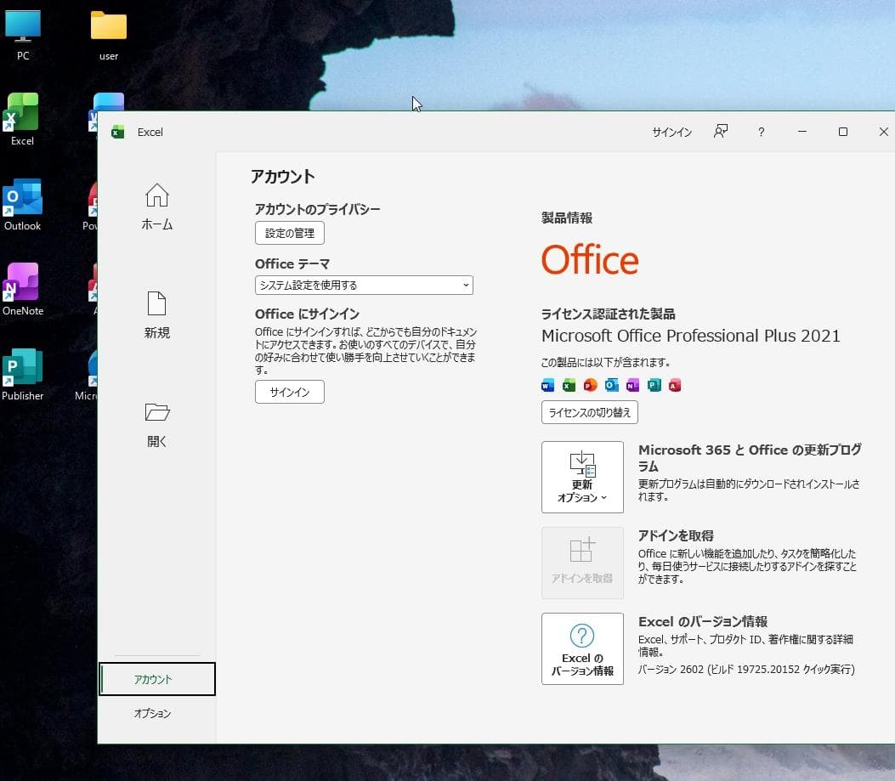The width and height of the screenshot is (895, 781).
Task: Open the Office テーマ combo box
Action: [364, 285]
